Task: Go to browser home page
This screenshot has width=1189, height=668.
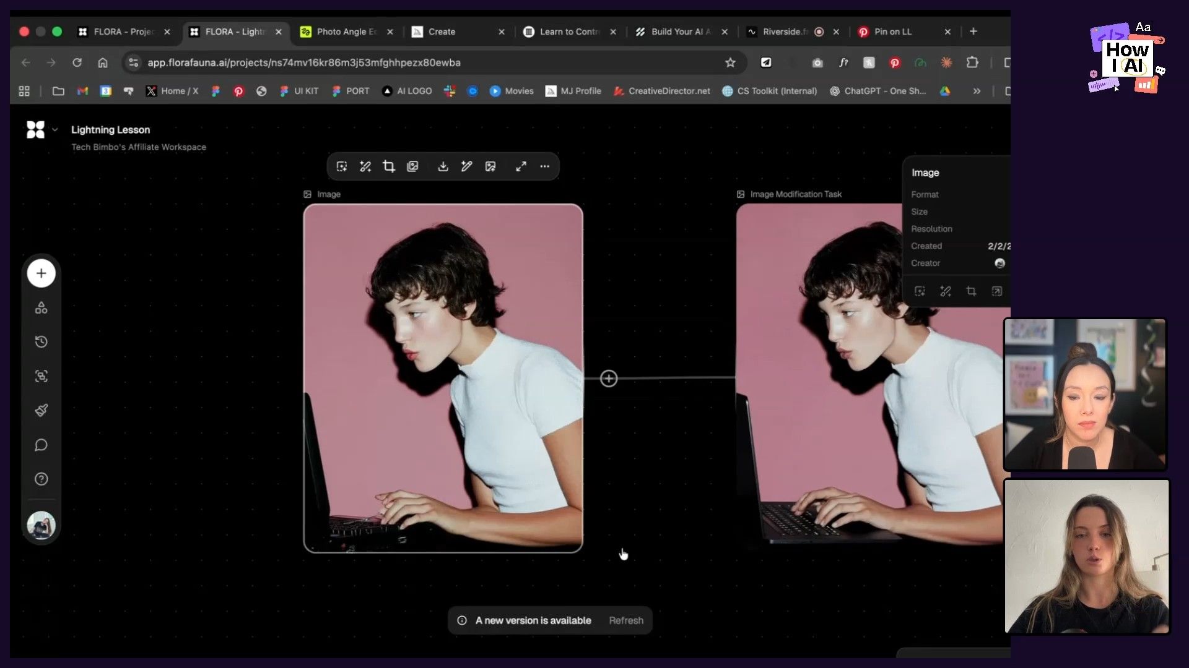Action: point(103,62)
